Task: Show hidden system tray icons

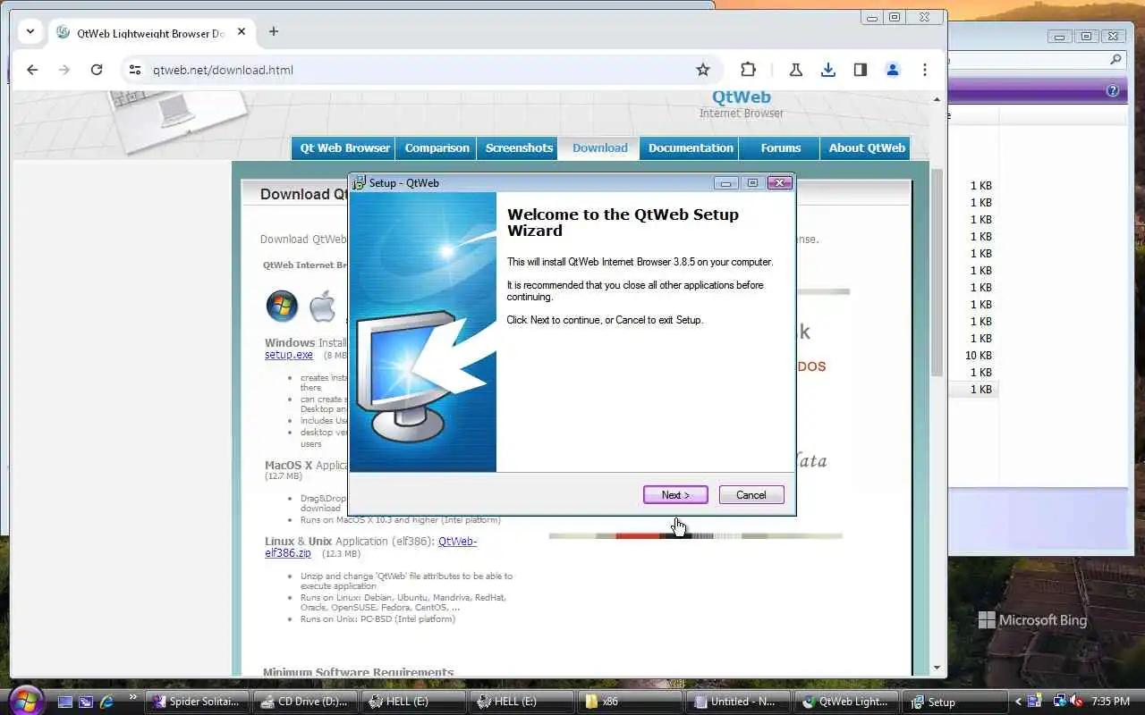Action: tap(1018, 702)
